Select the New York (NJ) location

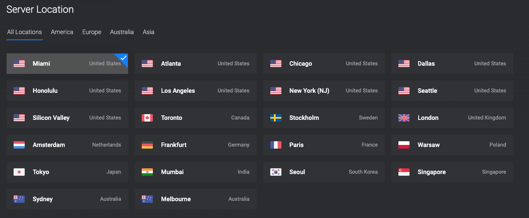(324, 91)
